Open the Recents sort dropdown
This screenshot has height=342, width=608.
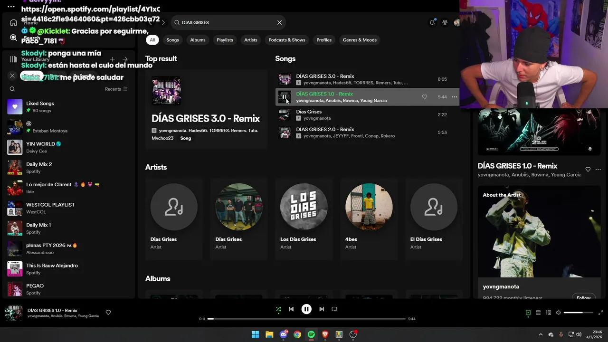116,89
